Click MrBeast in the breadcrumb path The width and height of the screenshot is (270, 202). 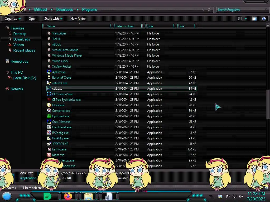pos(40,10)
